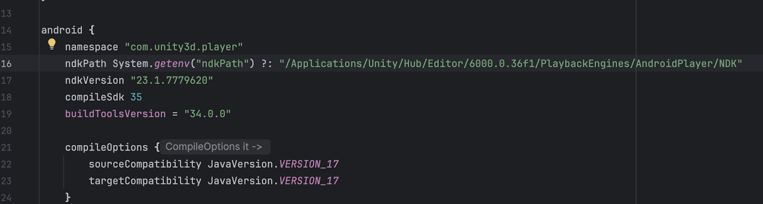Click the ndkVersion property
This screenshot has height=204, width=763.
pos(94,81)
